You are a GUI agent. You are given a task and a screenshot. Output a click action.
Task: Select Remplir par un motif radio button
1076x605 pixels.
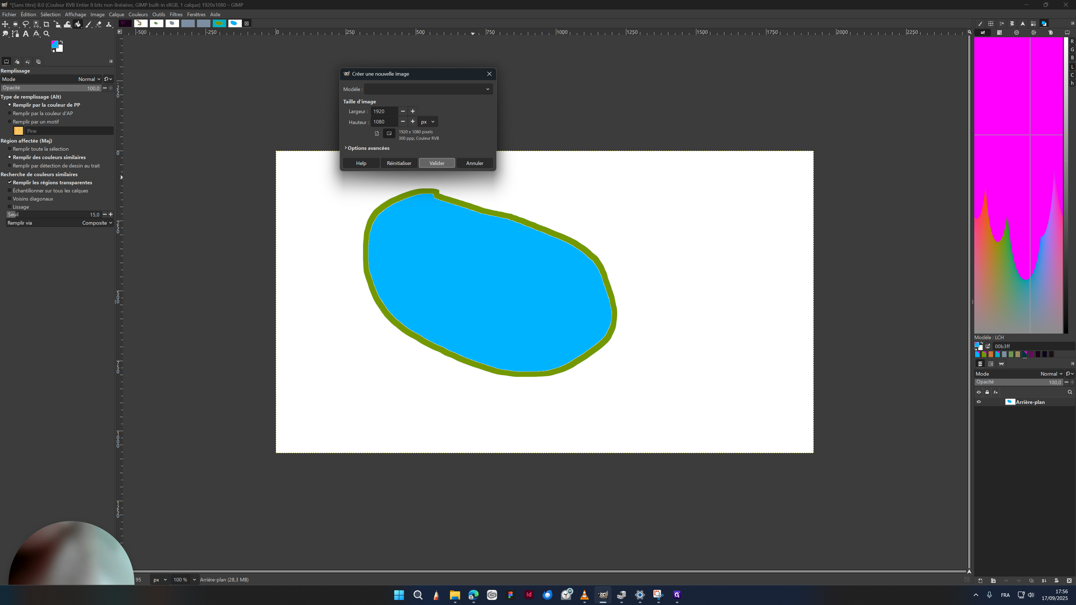click(x=10, y=122)
